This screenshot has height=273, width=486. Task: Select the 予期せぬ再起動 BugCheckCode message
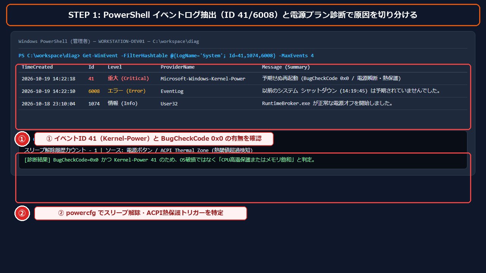[331, 78]
